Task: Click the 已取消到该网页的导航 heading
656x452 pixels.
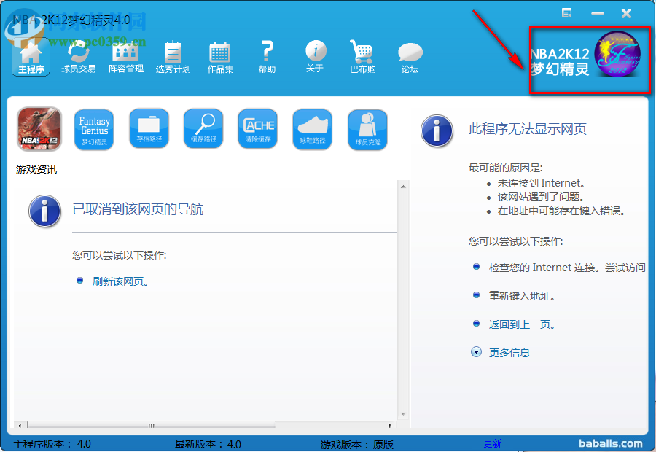Action: tap(138, 209)
